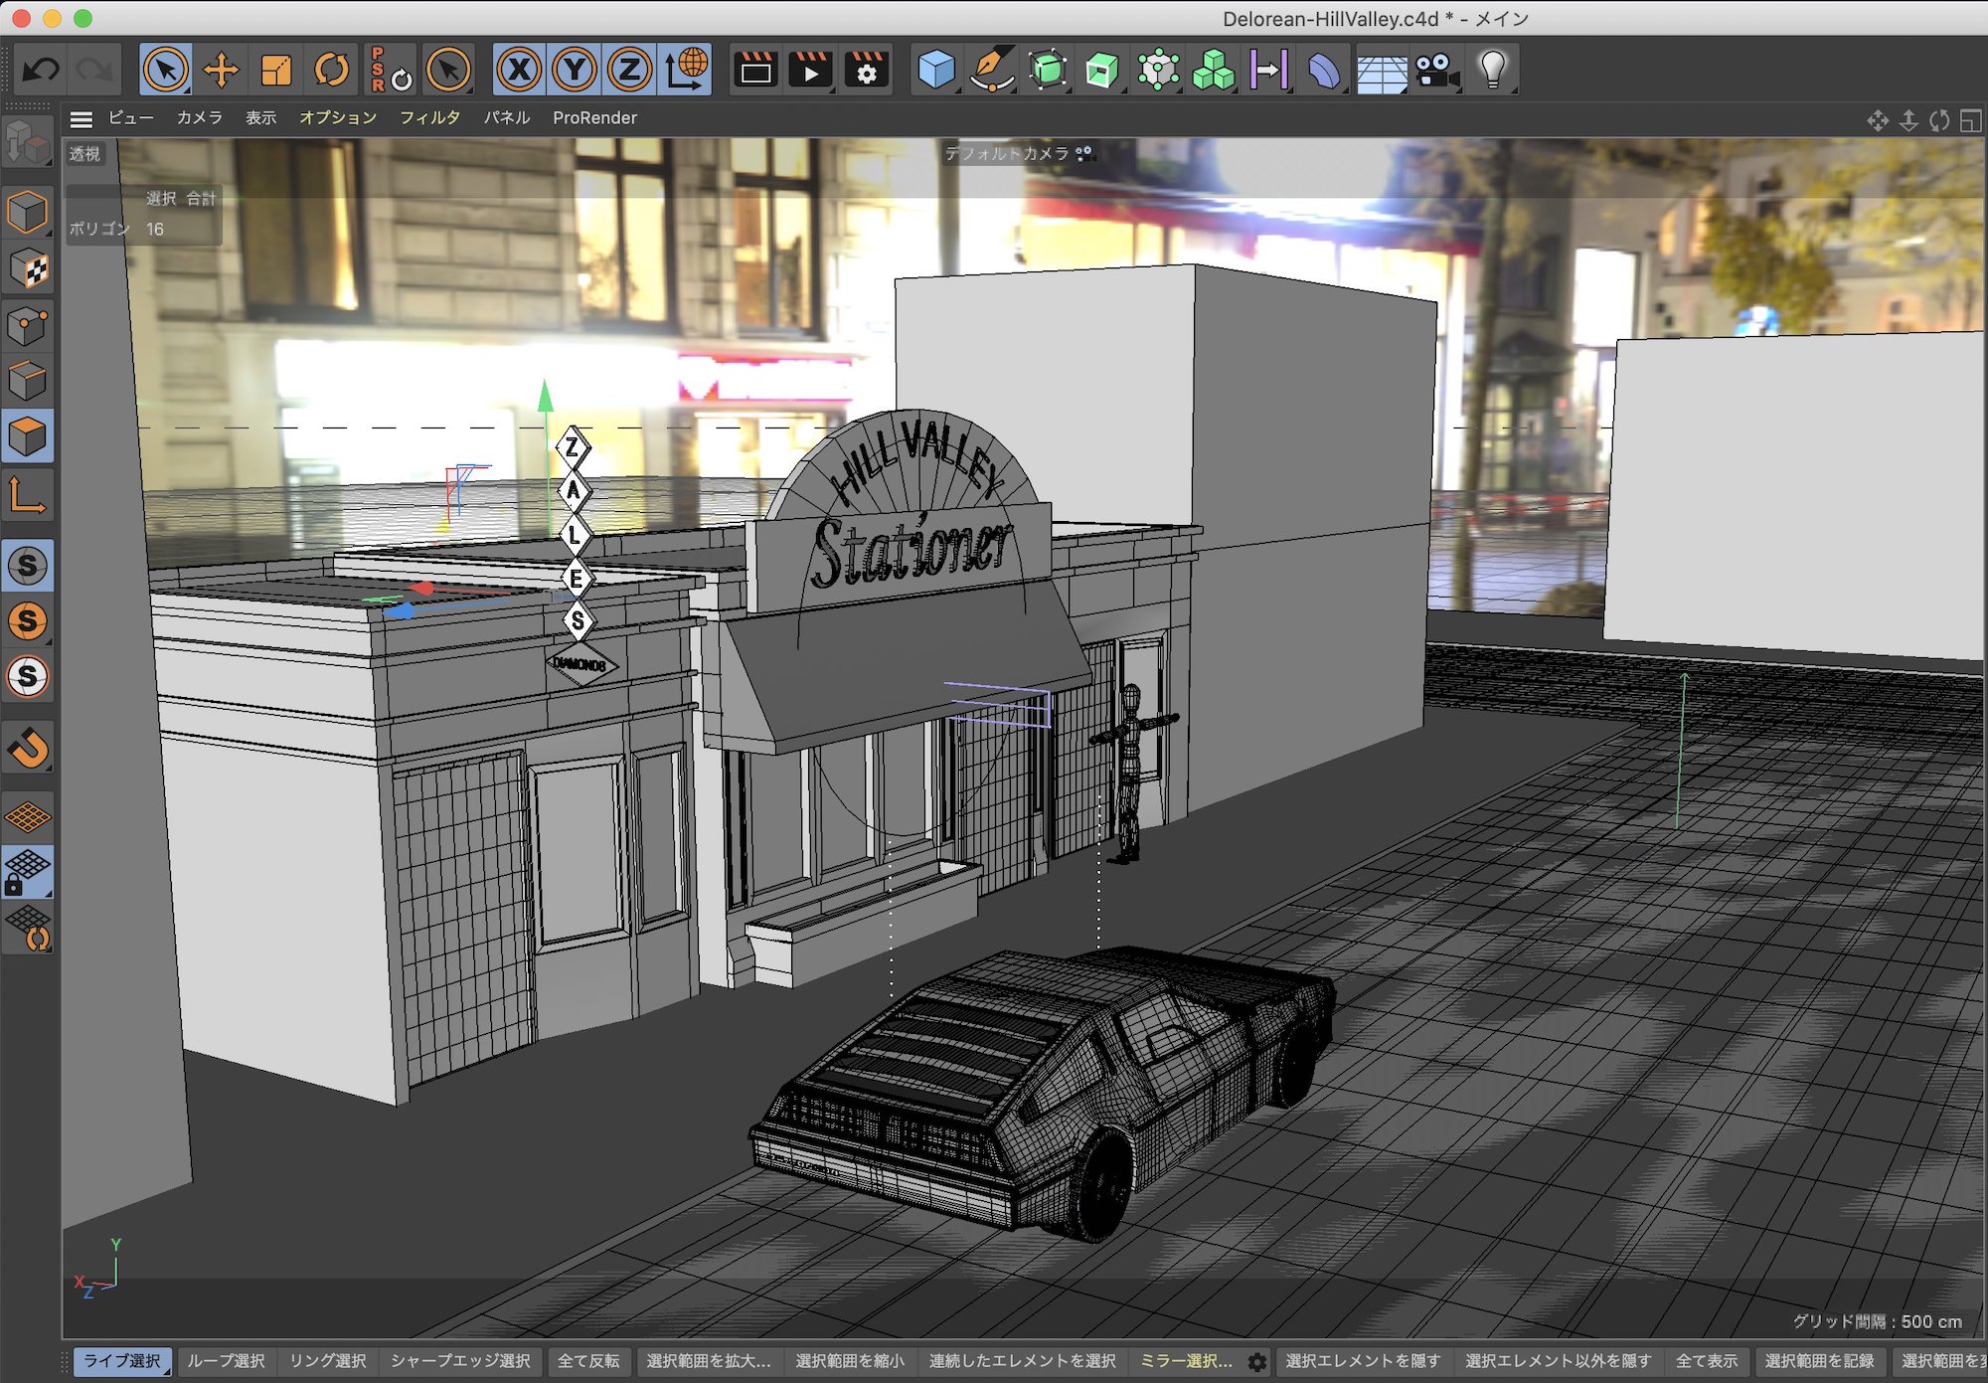Open the カメラ menu

(x=199, y=117)
